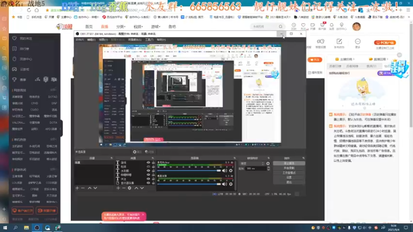The image size is (413, 232).
Task: Open the 发布动态 edit icon
Action: coord(339,42)
